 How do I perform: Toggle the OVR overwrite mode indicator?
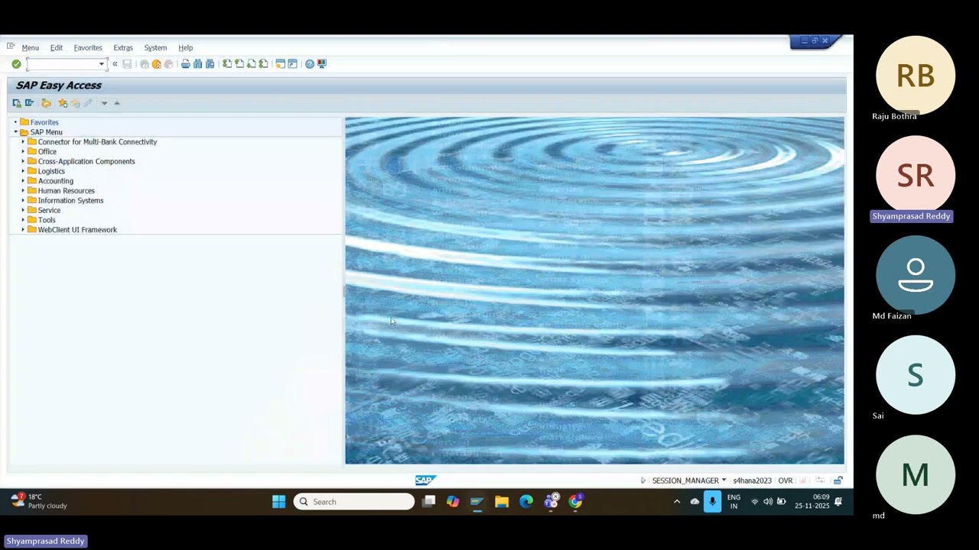[785, 480]
